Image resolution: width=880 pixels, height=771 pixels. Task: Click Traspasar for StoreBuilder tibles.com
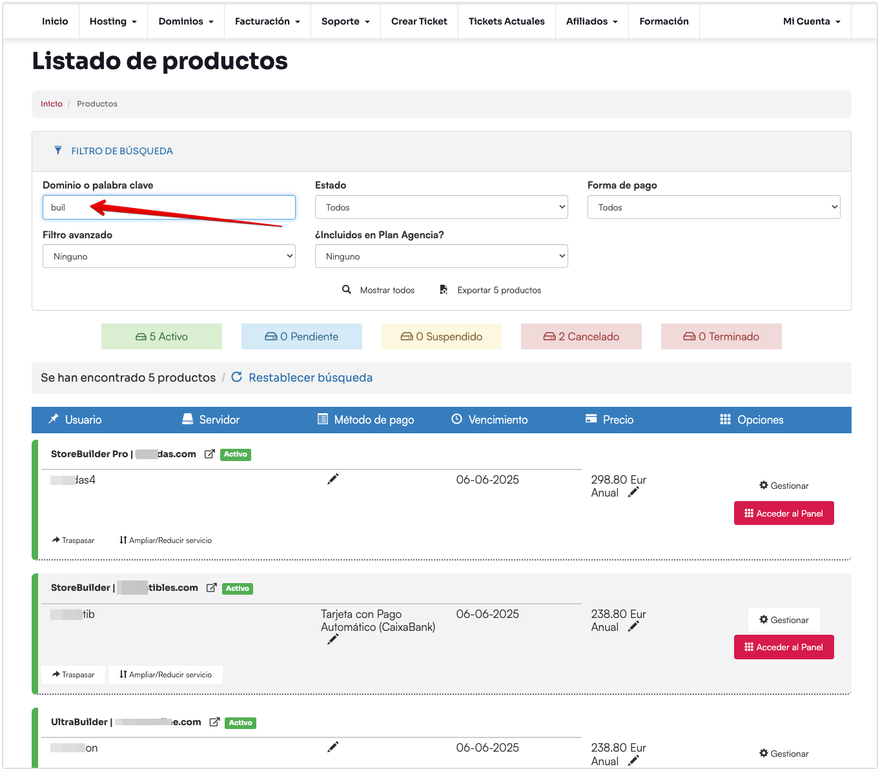click(x=73, y=675)
